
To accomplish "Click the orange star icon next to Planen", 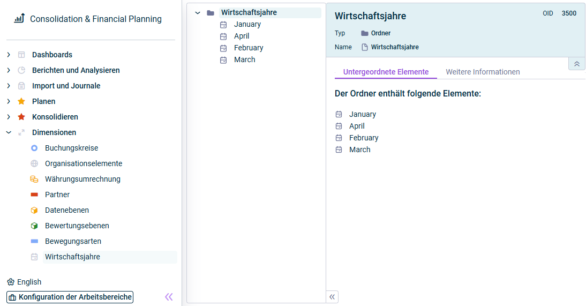I will coord(21,101).
